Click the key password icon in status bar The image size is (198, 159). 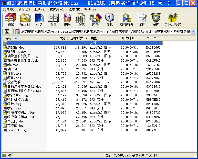coord(9,155)
